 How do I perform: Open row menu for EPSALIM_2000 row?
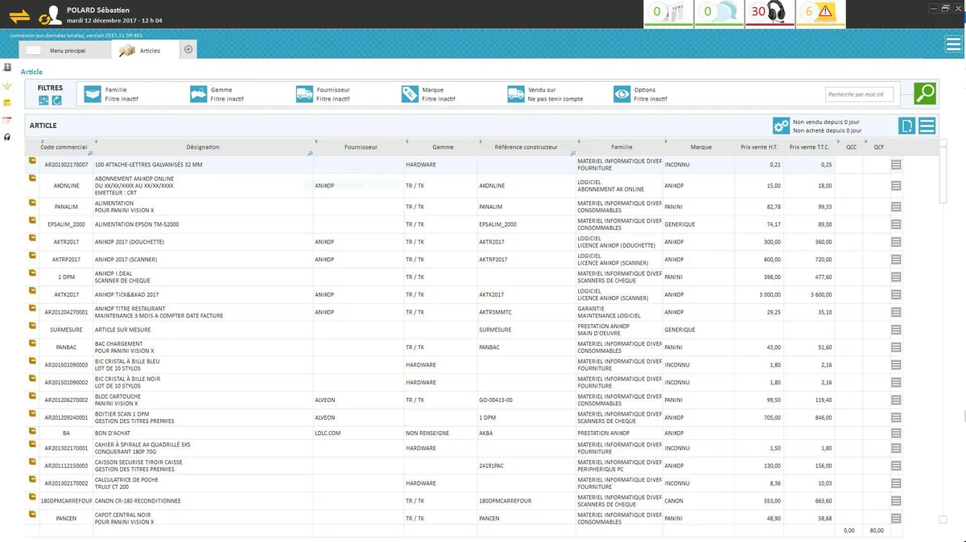[x=896, y=224]
